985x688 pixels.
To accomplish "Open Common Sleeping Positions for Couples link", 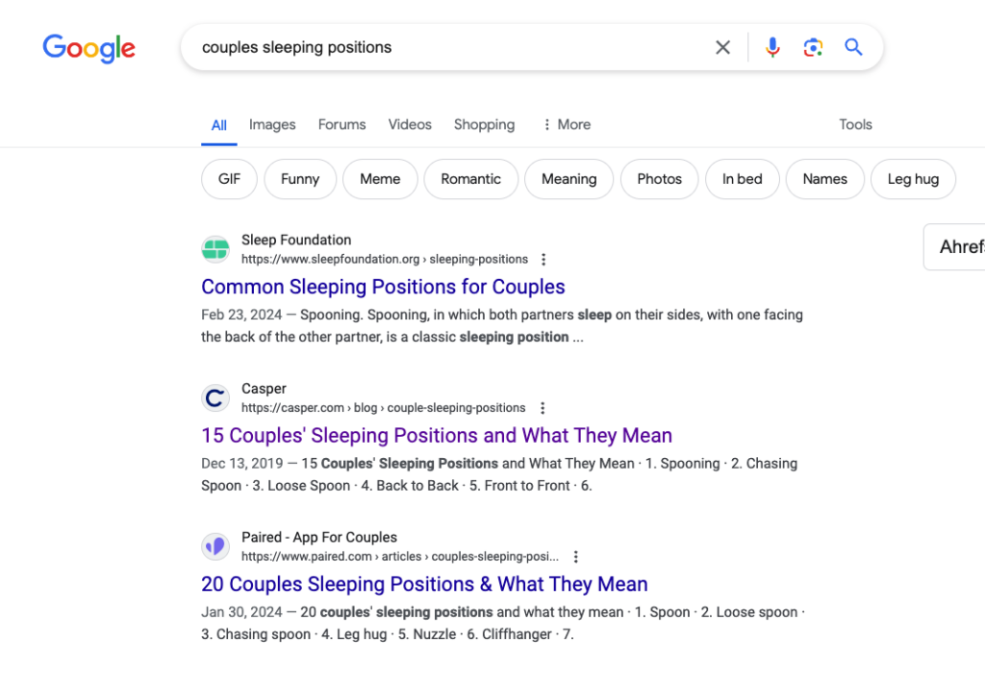I will [x=383, y=287].
